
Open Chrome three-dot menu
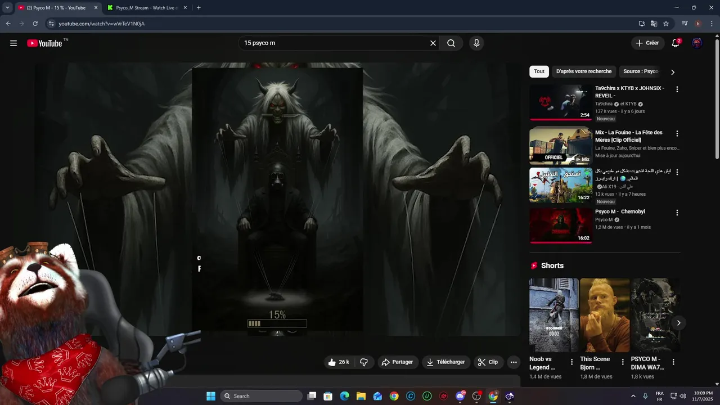(712, 24)
